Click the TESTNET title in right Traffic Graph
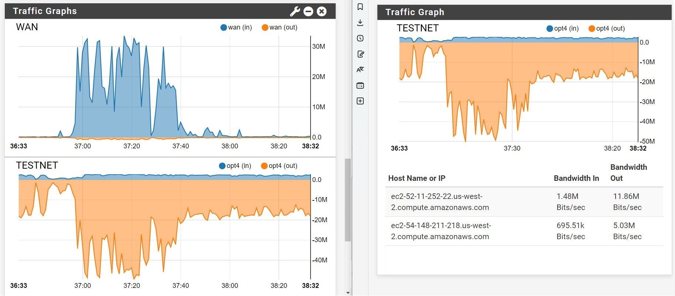675x296 pixels. 418,28
